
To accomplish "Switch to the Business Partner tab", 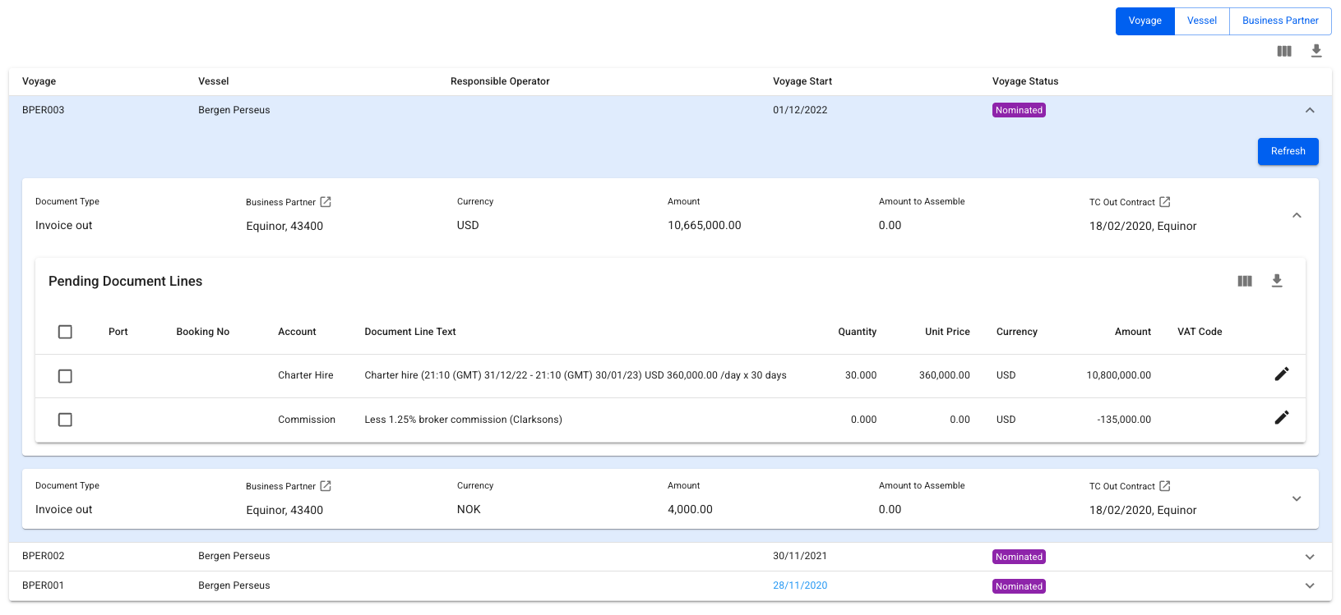I will pos(1279,21).
